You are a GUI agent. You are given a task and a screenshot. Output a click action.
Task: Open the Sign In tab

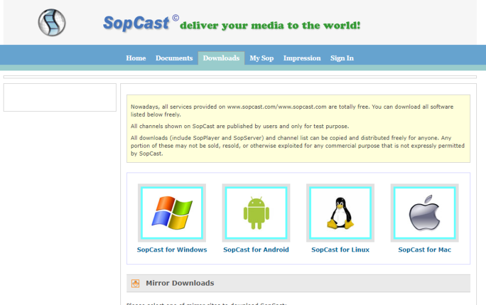(x=342, y=58)
